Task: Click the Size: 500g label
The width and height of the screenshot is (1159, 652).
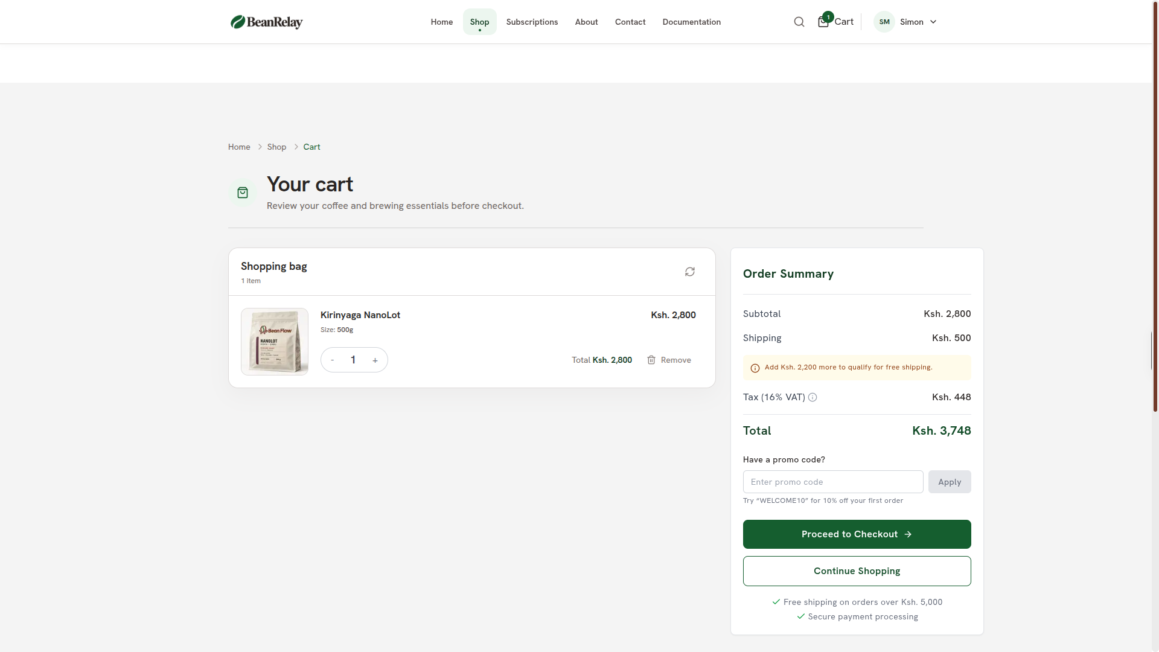Action: [337, 330]
